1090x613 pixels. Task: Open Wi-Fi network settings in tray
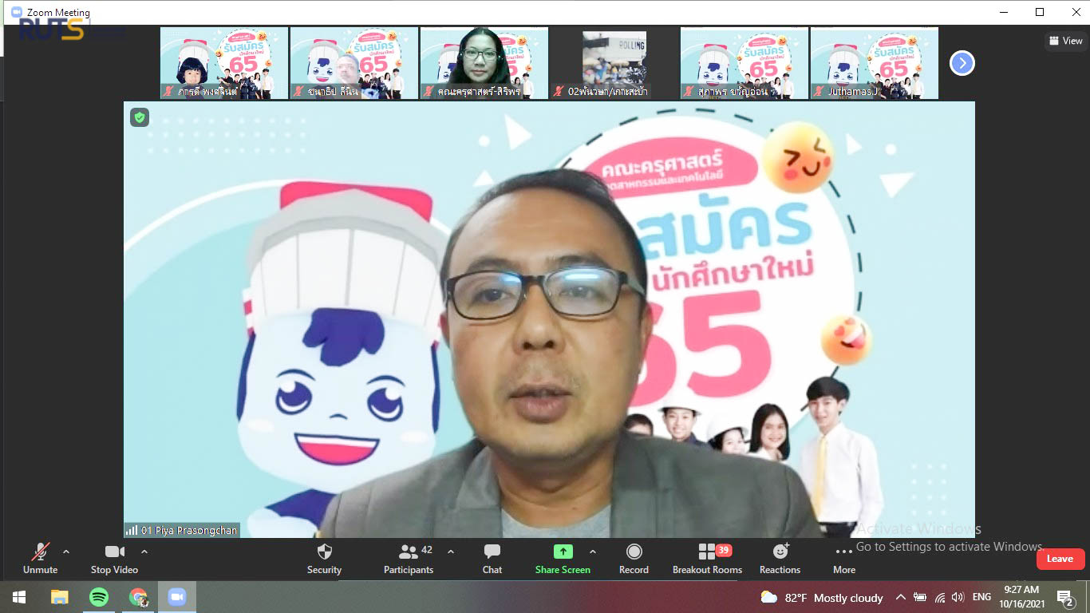939,597
